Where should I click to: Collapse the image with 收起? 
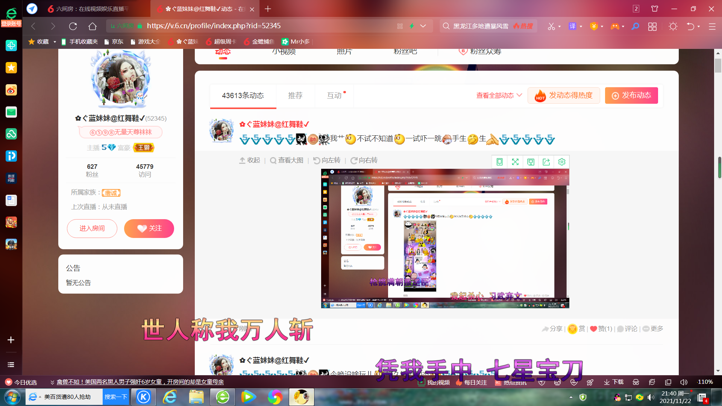[x=250, y=161]
